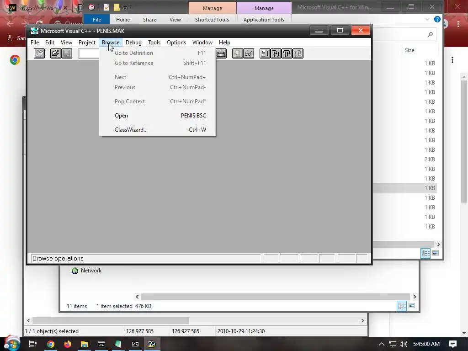Click the Visual C++ title bar app icon

35,31
